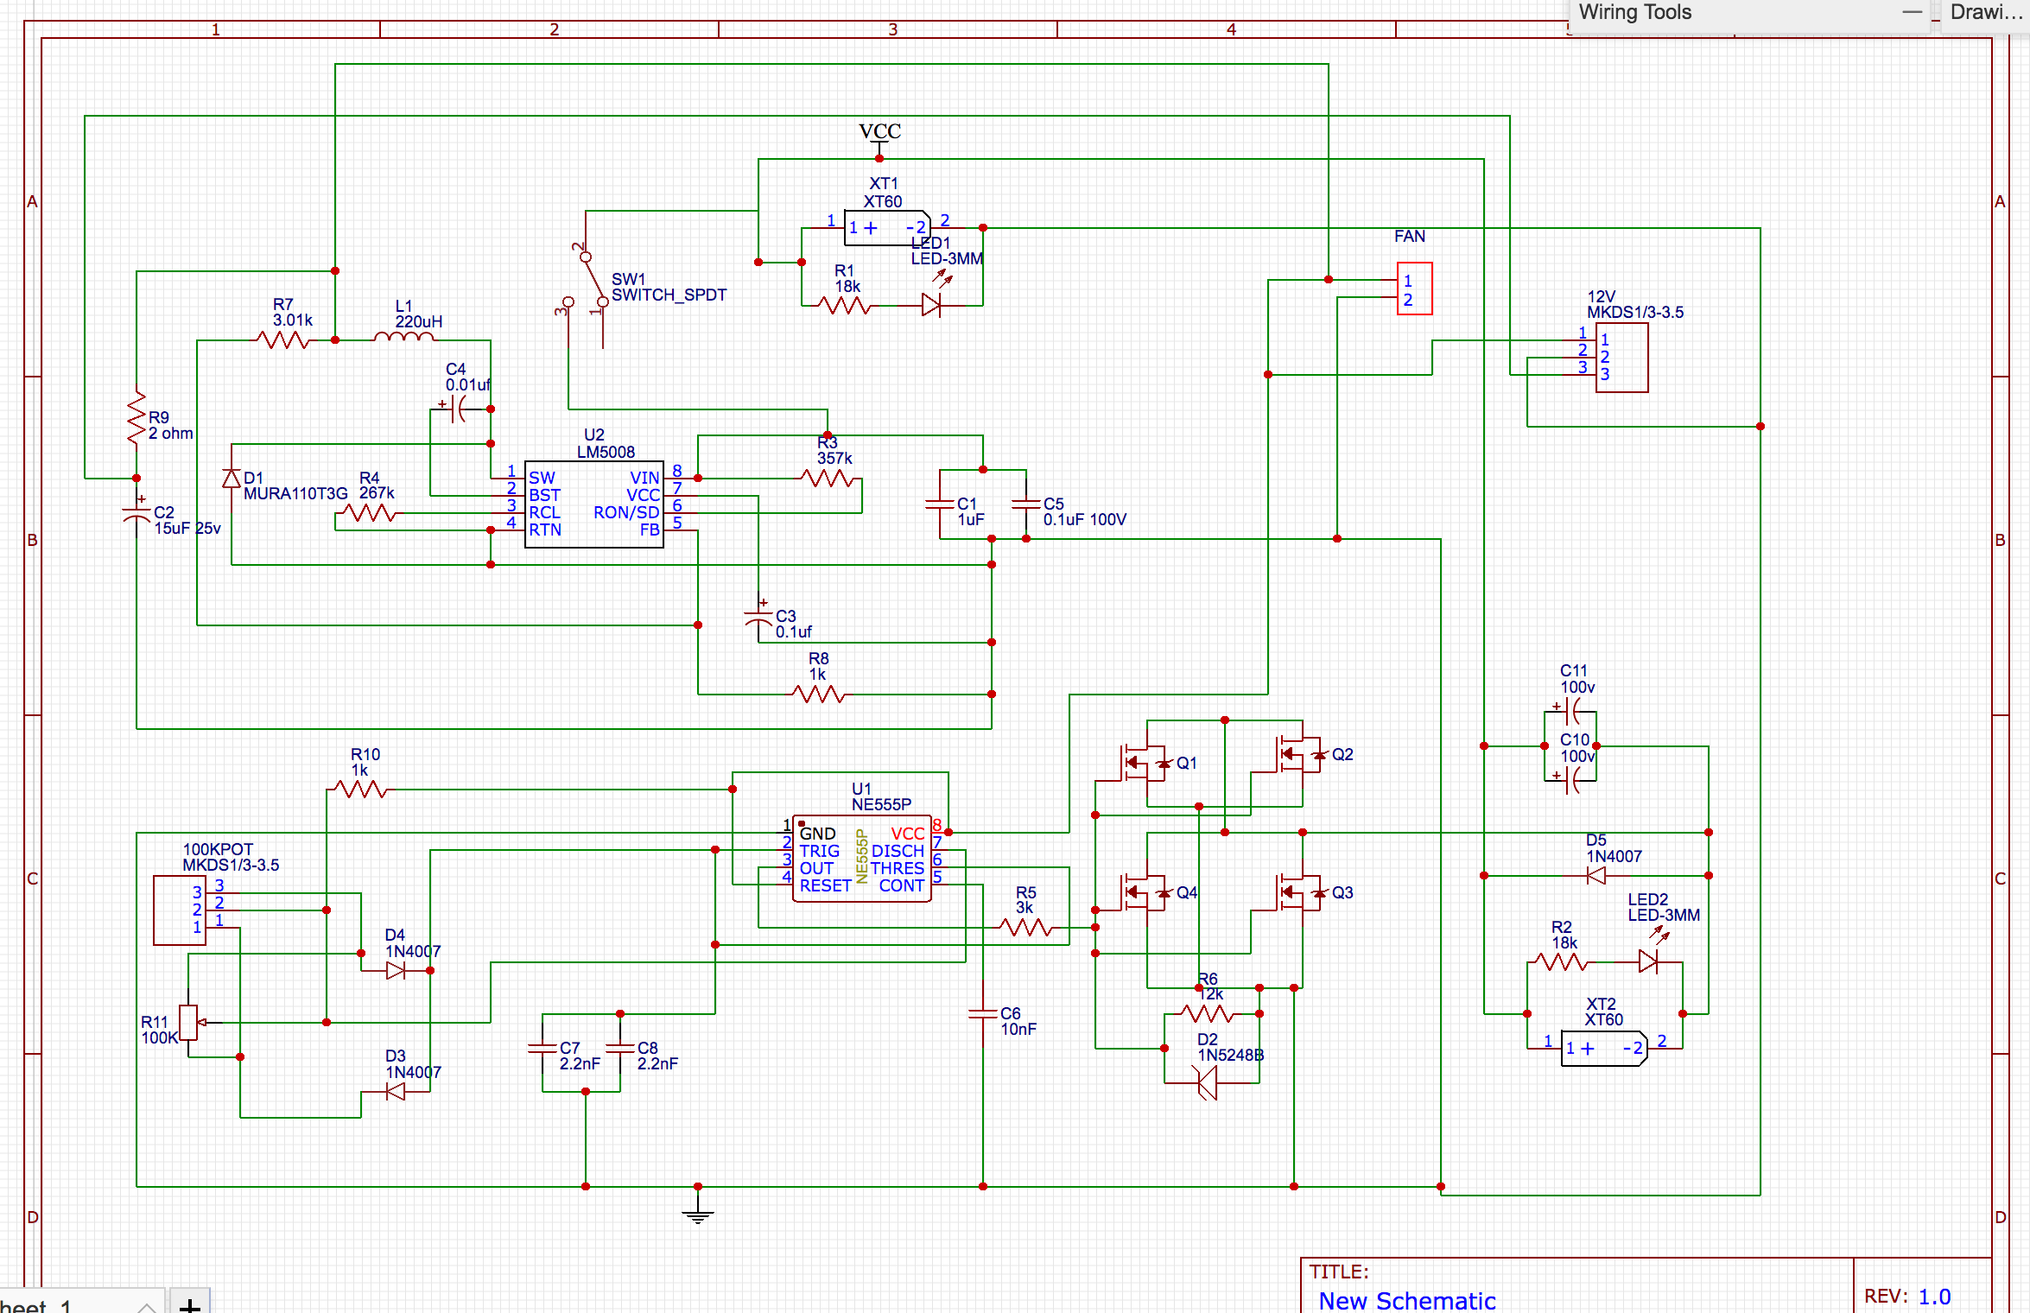Click the FAN connector symbol
This screenshot has width=2030, height=1313.
(x=1414, y=288)
